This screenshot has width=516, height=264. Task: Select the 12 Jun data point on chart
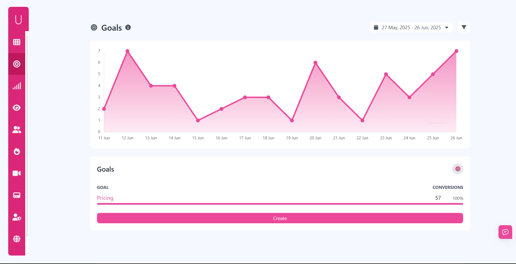coord(127,51)
